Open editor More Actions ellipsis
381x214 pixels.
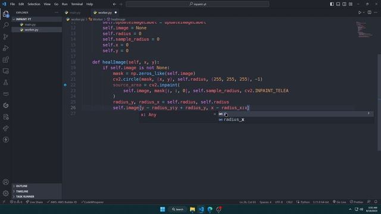[x=376, y=12]
